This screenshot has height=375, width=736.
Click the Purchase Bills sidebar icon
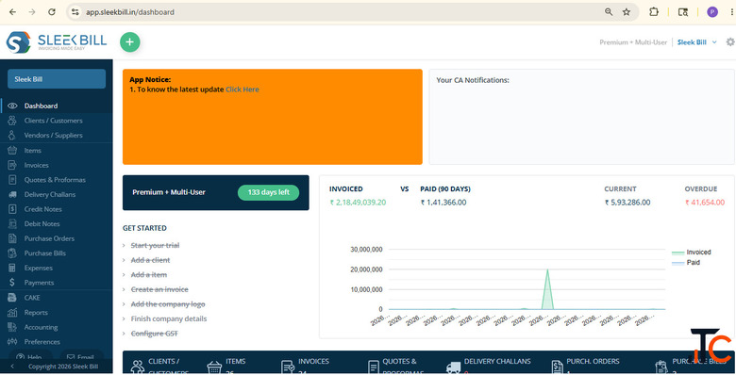(12, 253)
